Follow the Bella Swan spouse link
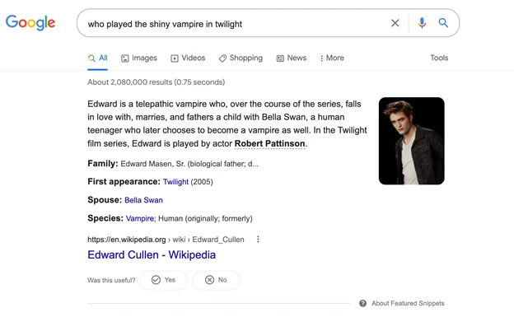 click(x=143, y=200)
